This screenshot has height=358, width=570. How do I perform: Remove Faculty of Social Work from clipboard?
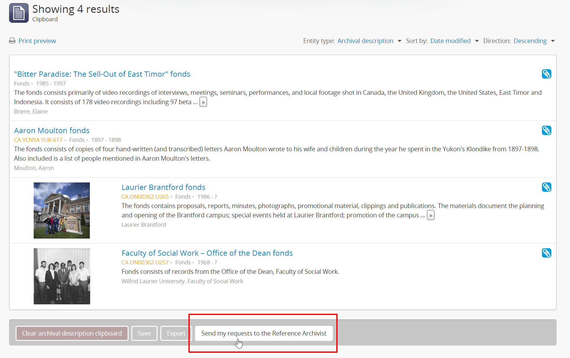tap(546, 253)
